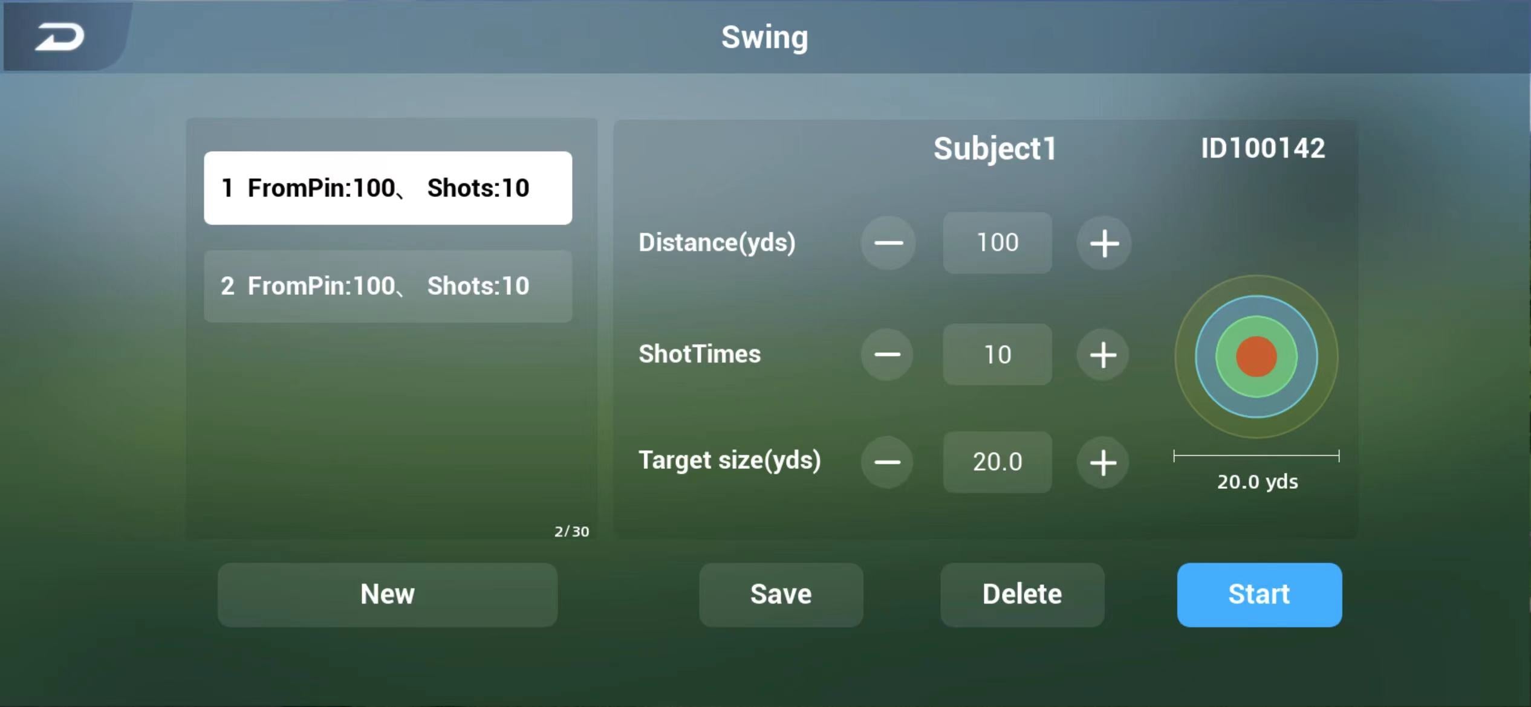Image resolution: width=1531 pixels, height=707 pixels.
Task: Click the Distance value field showing 100
Action: [x=997, y=243]
